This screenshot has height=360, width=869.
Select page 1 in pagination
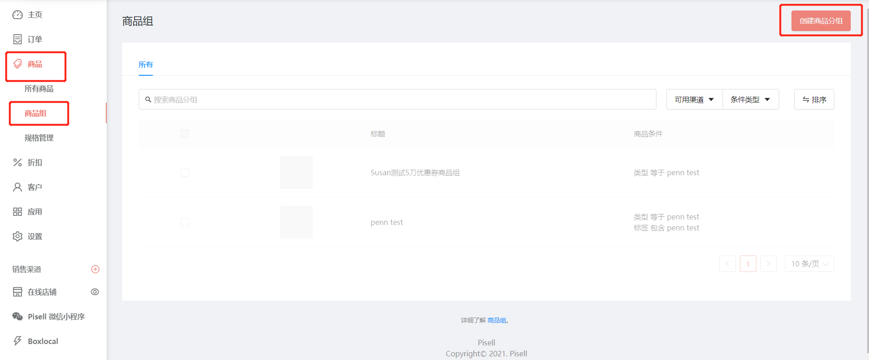click(x=748, y=264)
